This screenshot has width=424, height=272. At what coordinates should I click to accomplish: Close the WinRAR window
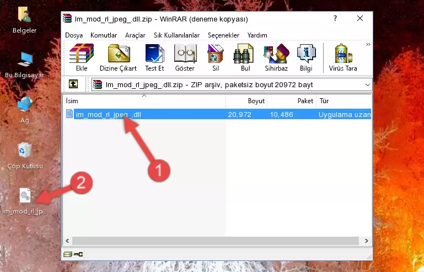point(360,18)
